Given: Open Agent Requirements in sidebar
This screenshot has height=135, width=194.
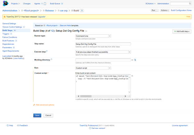Looking at the screenshot, I should pyautogui.click(x=11, y=51).
